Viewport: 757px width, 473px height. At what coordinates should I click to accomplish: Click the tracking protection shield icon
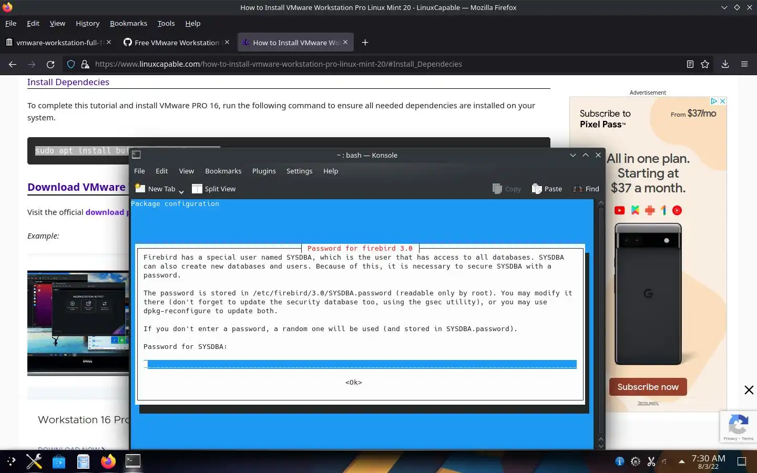coord(71,64)
